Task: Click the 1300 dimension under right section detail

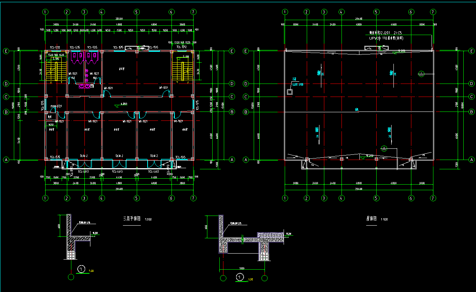Action: click(x=242, y=269)
